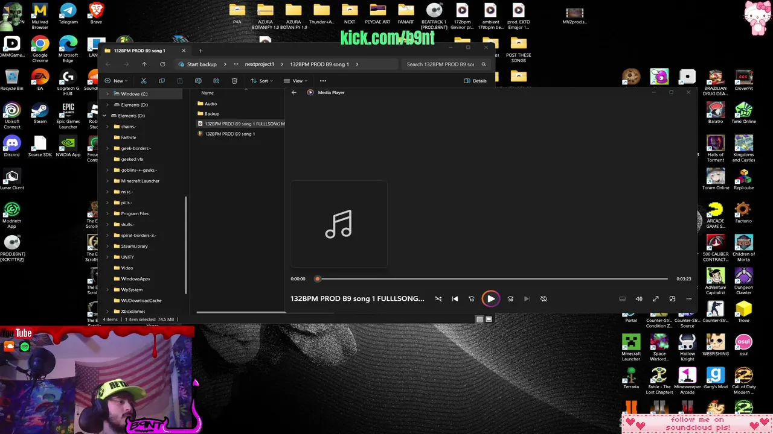Open the osu! desktop icon
The width and height of the screenshot is (773, 434).
click(743, 345)
